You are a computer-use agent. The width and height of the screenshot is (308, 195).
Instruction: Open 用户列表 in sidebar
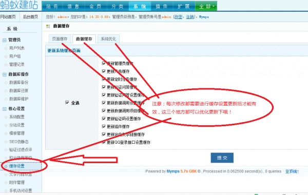click(17, 48)
